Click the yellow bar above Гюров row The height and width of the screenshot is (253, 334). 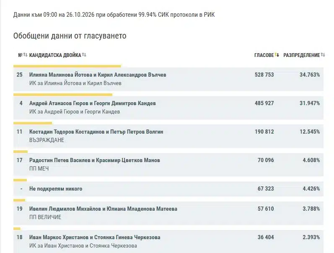click(63, 95)
